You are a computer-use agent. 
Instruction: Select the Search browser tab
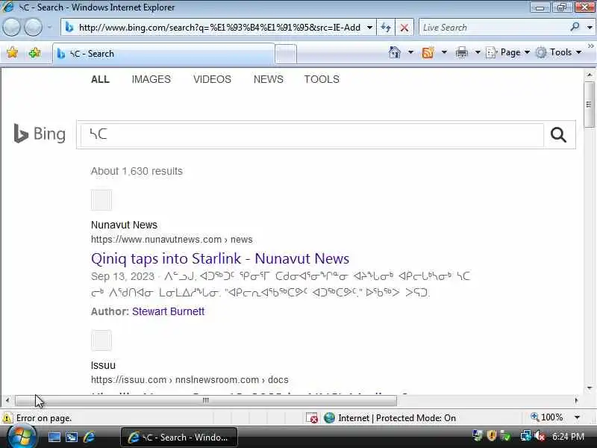(x=163, y=54)
